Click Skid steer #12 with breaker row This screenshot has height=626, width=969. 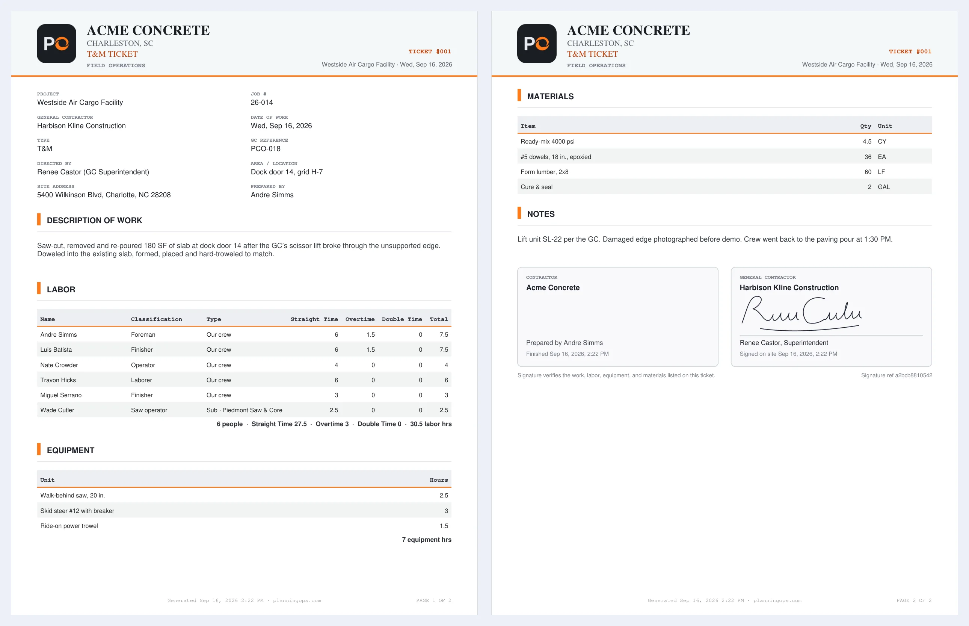pos(244,511)
